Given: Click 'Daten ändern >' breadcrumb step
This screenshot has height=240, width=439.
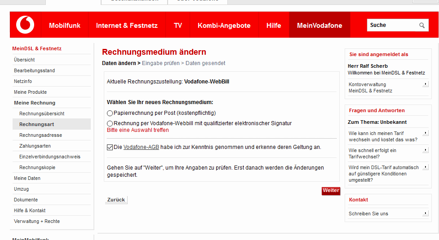Looking at the screenshot, I should tap(121, 63).
